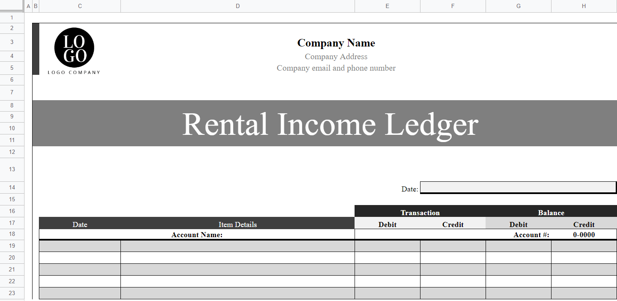Select row 16 header

(x=12, y=211)
